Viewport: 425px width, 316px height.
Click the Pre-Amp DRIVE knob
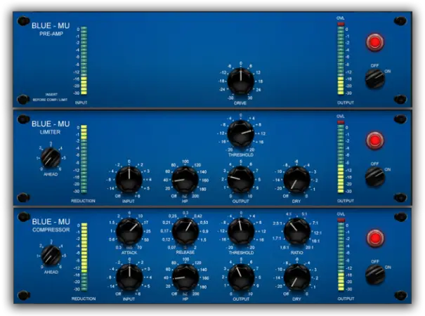tap(240, 82)
